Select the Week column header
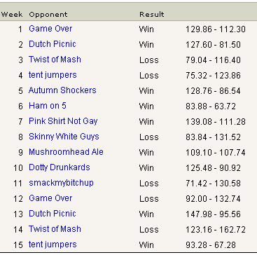Image resolution: width=257 pixels, height=255 pixels. [12, 15]
